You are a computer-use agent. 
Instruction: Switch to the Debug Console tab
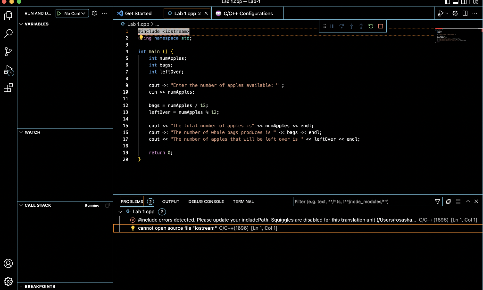(x=206, y=201)
